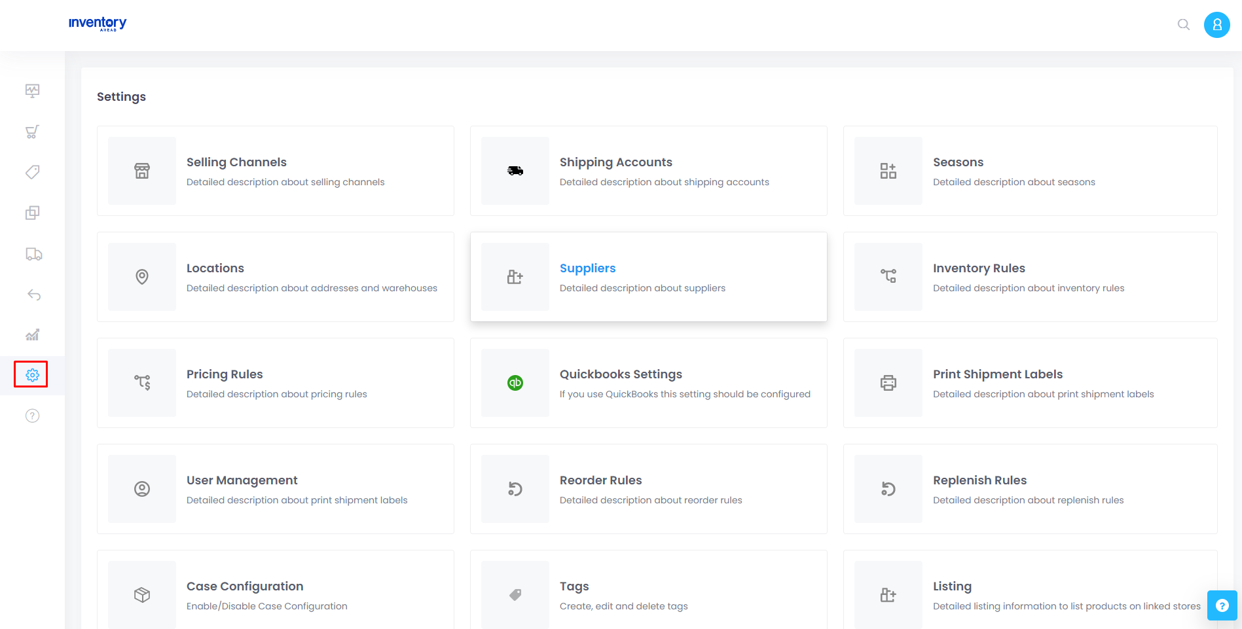This screenshot has width=1242, height=629.
Task: Click the map pin icon for Locations
Action: click(142, 277)
